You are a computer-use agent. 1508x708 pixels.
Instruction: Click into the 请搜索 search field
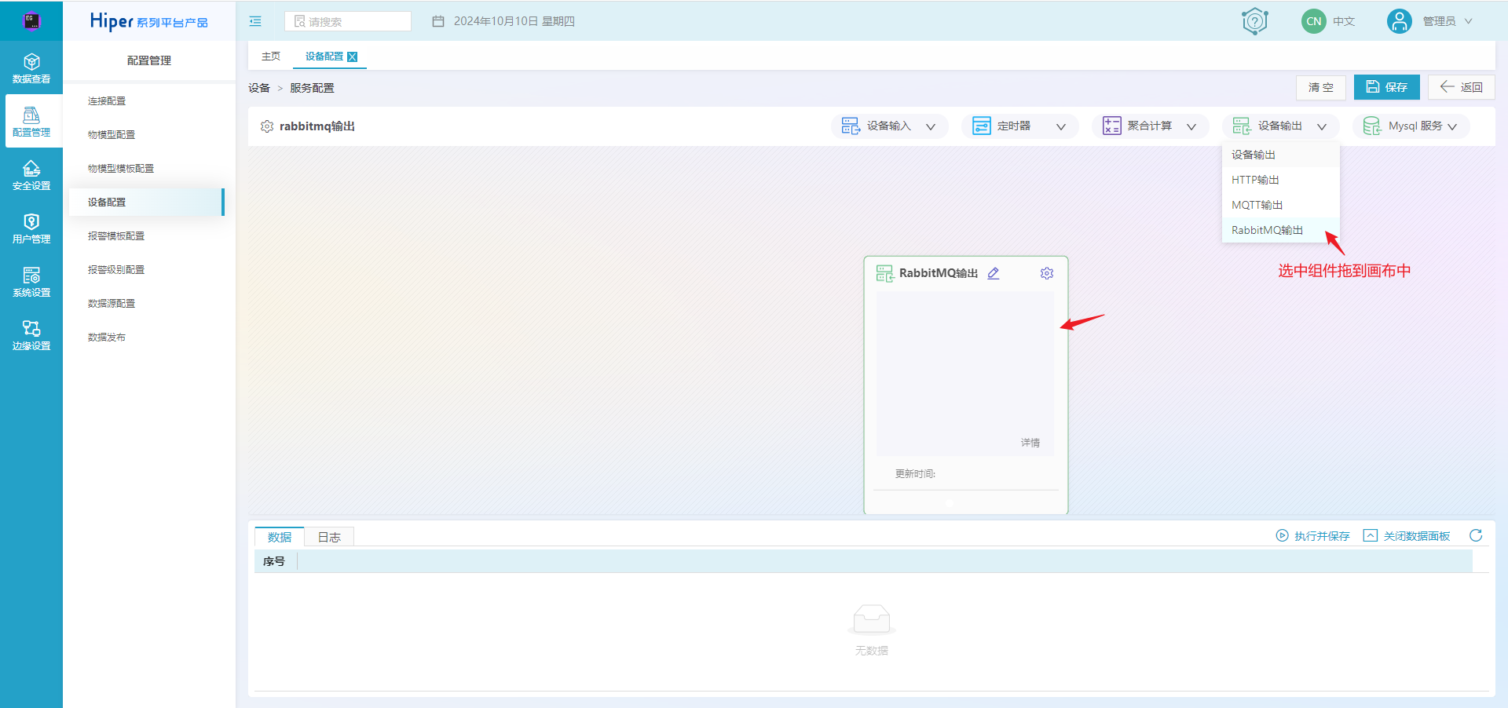[348, 21]
